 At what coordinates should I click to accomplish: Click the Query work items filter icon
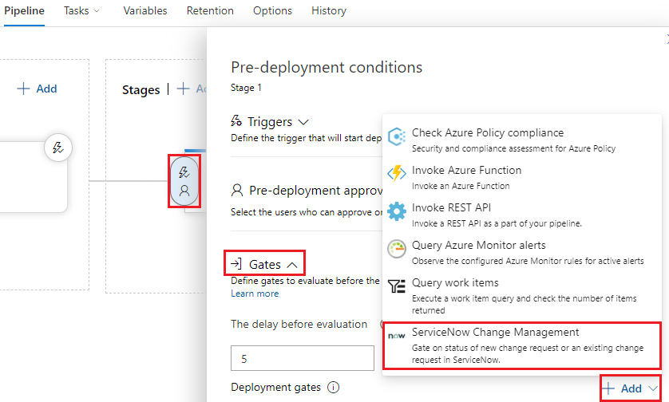(396, 286)
